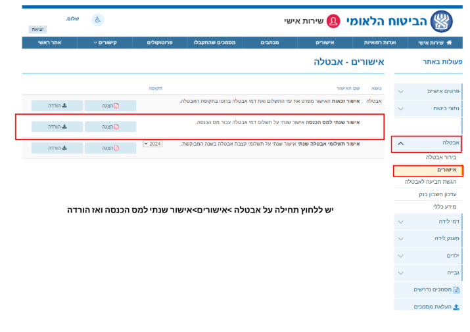Expand the קישורים dropdown menu
Image resolution: width=470 pixels, height=332 pixels.
point(106,43)
